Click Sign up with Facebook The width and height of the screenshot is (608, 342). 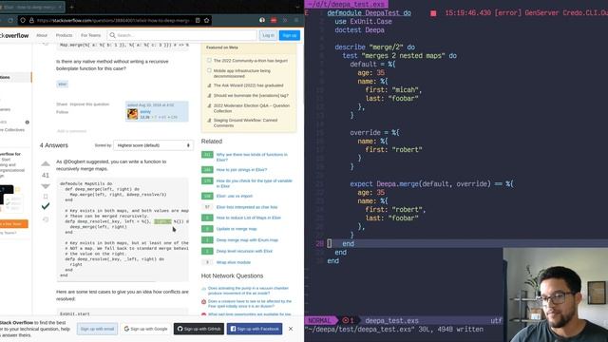tap(255, 329)
